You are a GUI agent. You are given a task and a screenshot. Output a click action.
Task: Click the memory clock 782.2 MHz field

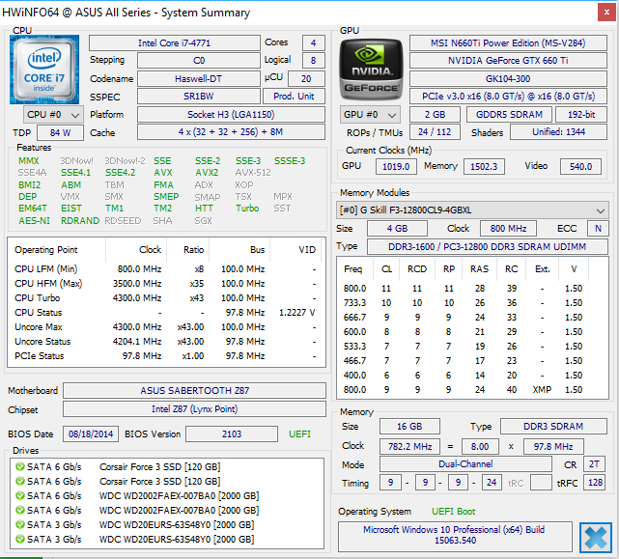(409, 446)
